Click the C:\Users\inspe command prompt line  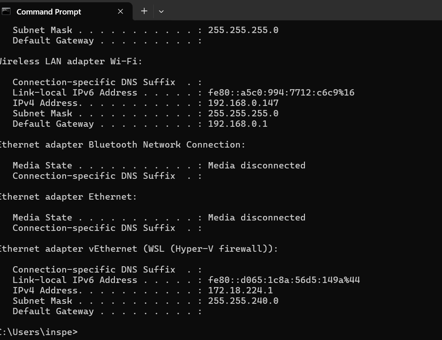pyautogui.click(x=39, y=332)
